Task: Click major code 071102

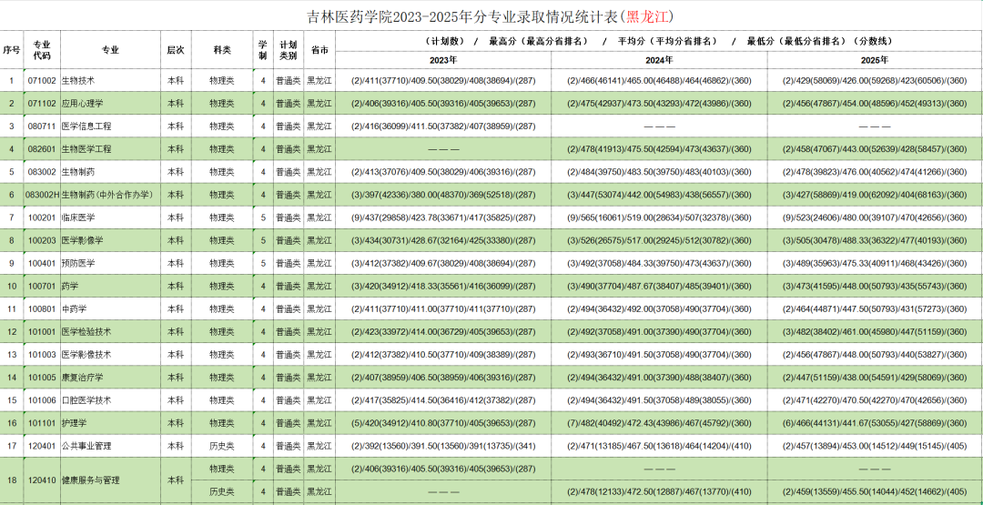Action: click(x=42, y=104)
